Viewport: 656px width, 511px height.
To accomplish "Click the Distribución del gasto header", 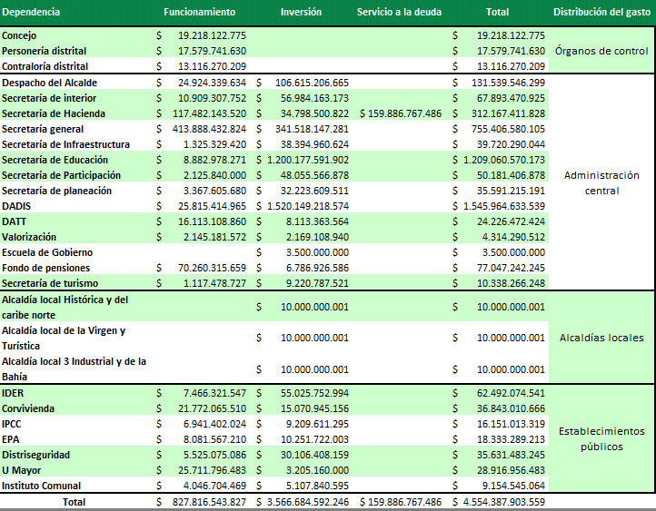I will (x=603, y=13).
